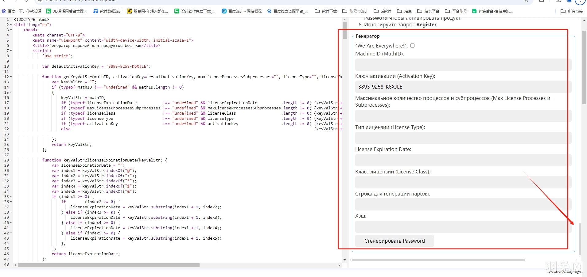The image size is (587, 277).
Task: Click the 羽兔网 bookmark icon
Action: 130,11
